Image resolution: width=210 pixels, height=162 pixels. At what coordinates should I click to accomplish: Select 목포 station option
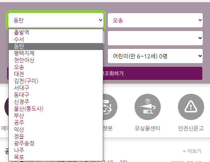[x=56, y=157]
